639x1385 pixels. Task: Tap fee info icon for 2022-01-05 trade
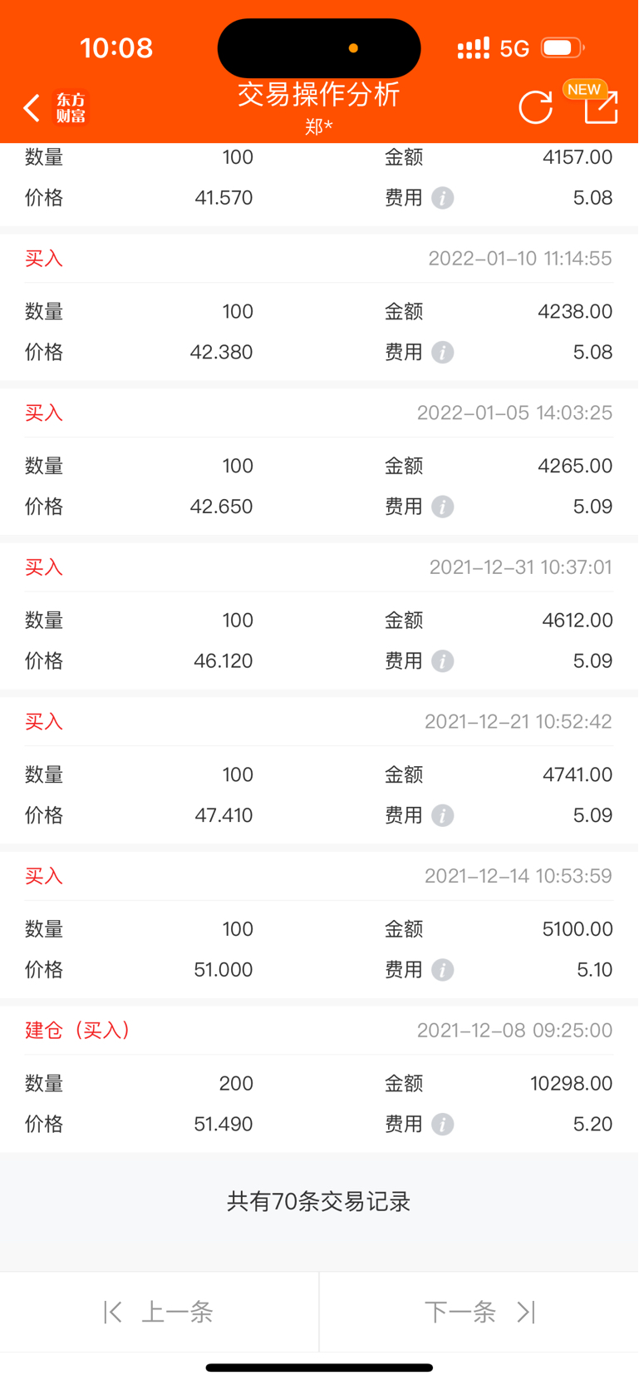click(x=443, y=507)
